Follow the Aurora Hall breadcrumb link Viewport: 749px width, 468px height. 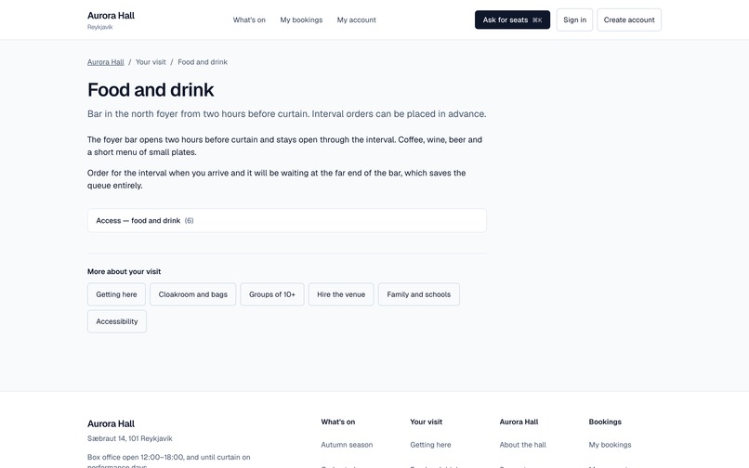tap(106, 62)
